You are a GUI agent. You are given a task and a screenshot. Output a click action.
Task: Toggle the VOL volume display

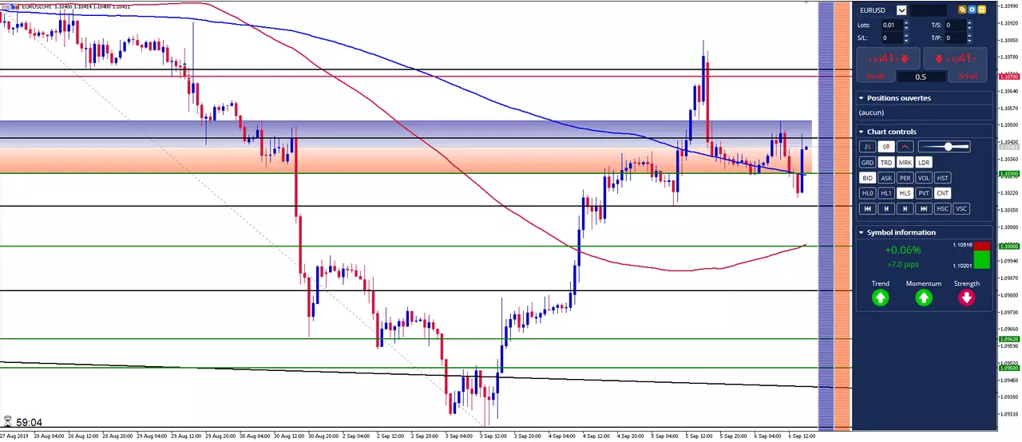pyautogui.click(x=924, y=178)
